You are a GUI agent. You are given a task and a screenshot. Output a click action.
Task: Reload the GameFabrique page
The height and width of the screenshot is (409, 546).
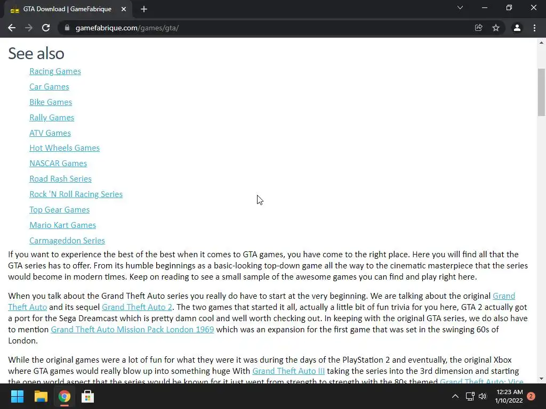pyautogui.click(x=46, y=28)
